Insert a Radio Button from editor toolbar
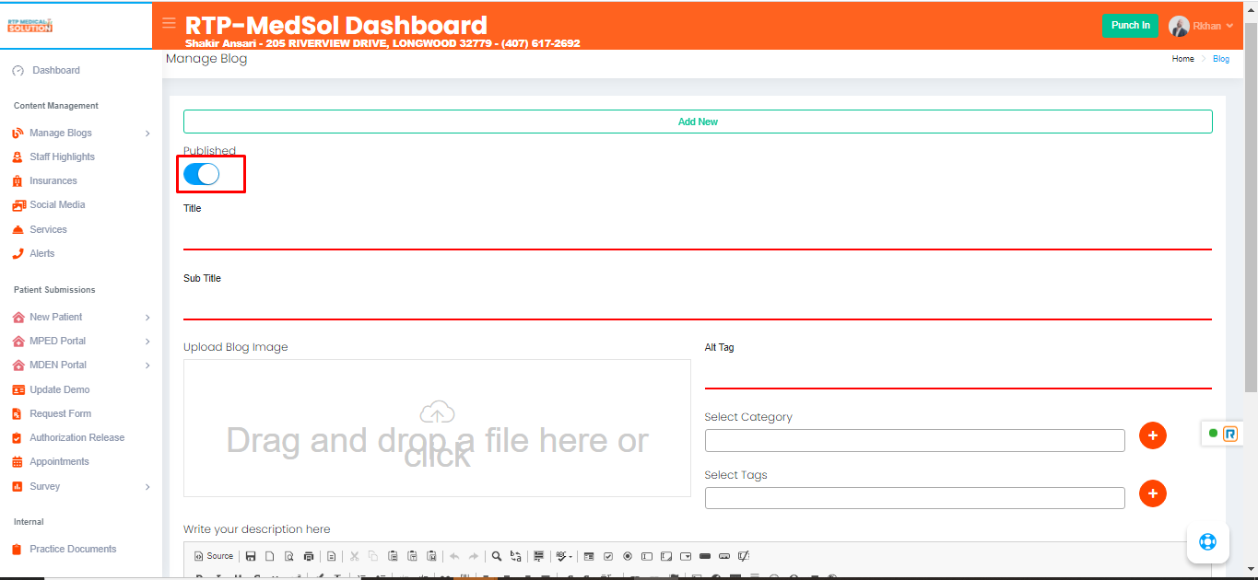1258x580 pixels. coord(628,556)
